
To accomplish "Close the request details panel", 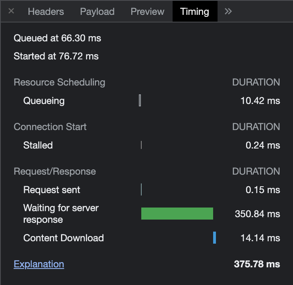I will pyautogui.click(x=11, y=11).
